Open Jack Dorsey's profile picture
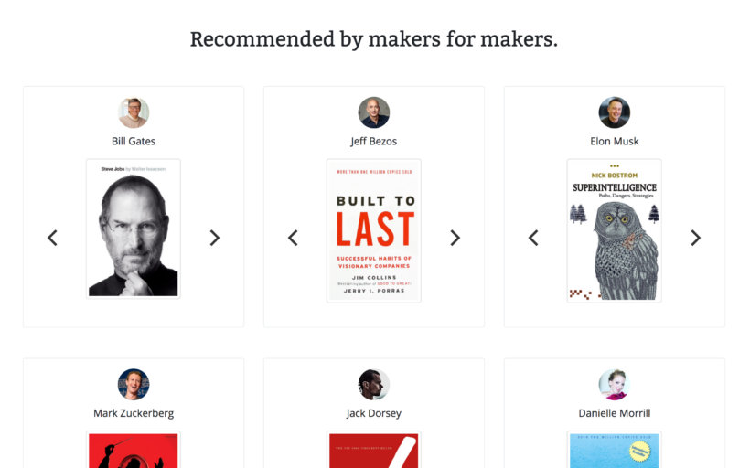750x468 pixels. [374, 384]
